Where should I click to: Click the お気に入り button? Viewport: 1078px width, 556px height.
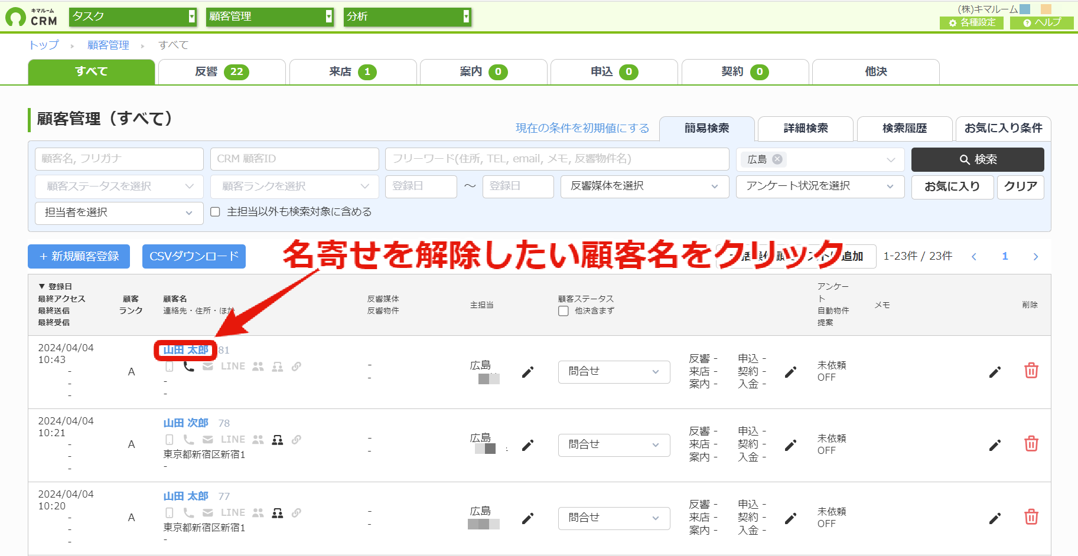click(952, 187)
